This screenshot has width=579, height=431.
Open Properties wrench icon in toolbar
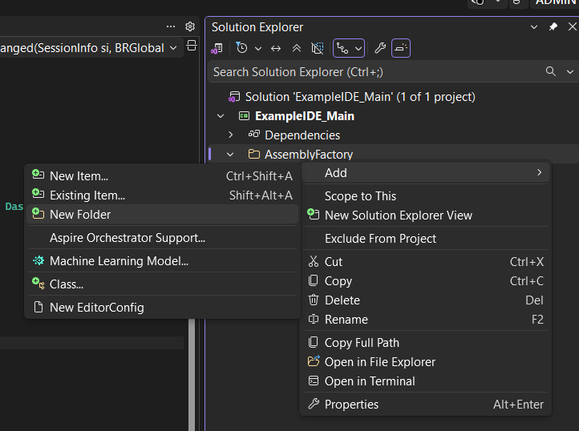coord(380,48)
